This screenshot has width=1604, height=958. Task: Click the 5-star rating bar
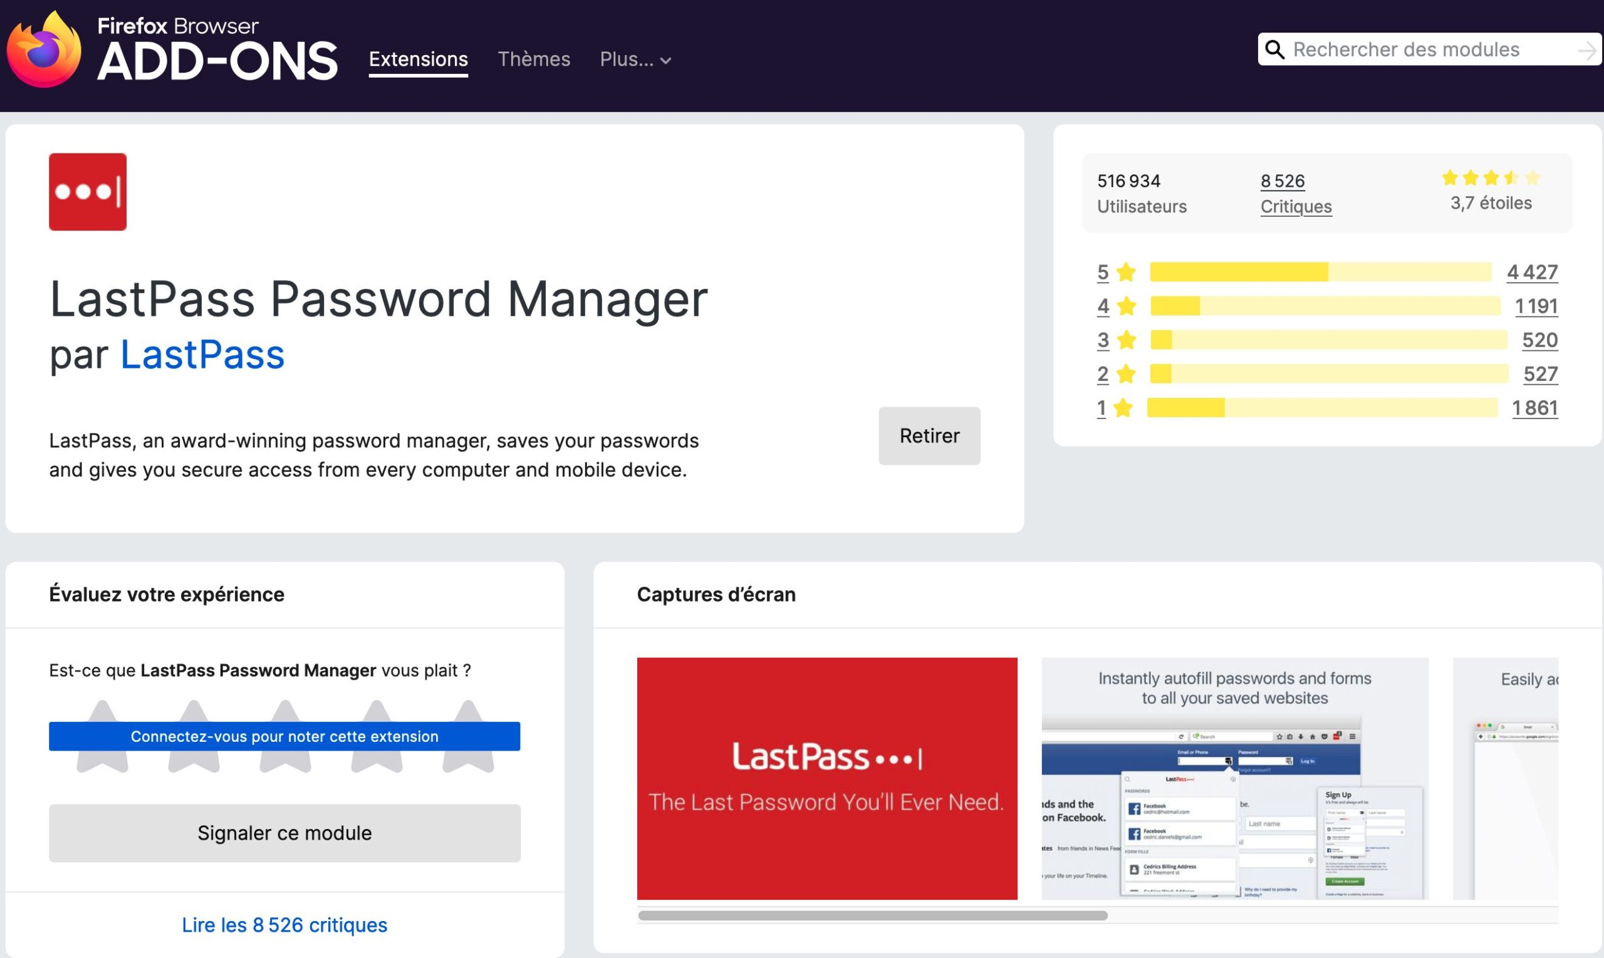1321,273
